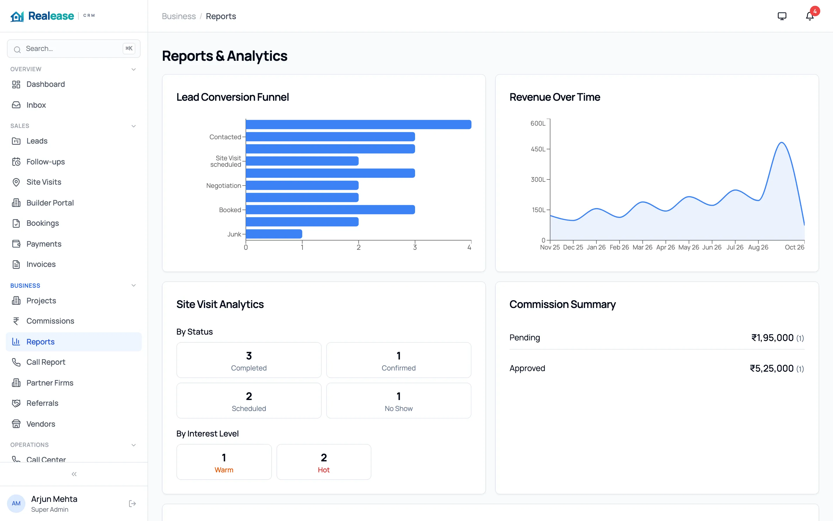833x521 pixels.
Task: Click the Payments wallet icon
Action: pyautogui.click(x=16, y=244)
